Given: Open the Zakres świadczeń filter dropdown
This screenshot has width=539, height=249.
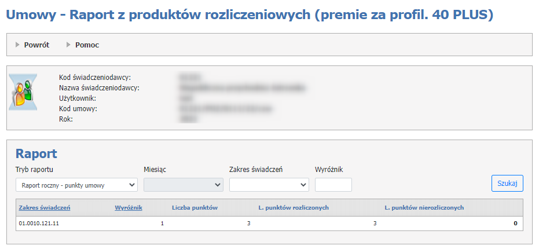Looking at the screenshot, I should (269, 185).
